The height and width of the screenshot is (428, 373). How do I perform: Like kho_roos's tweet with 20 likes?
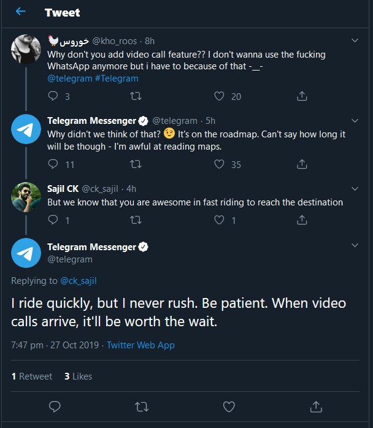pyautogui.click(x=219, y=96)
